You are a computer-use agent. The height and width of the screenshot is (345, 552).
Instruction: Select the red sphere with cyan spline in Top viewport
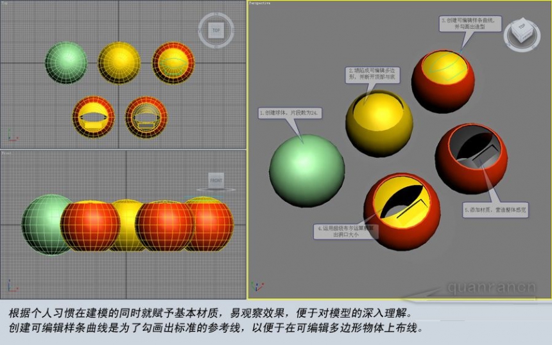[173, 63]
